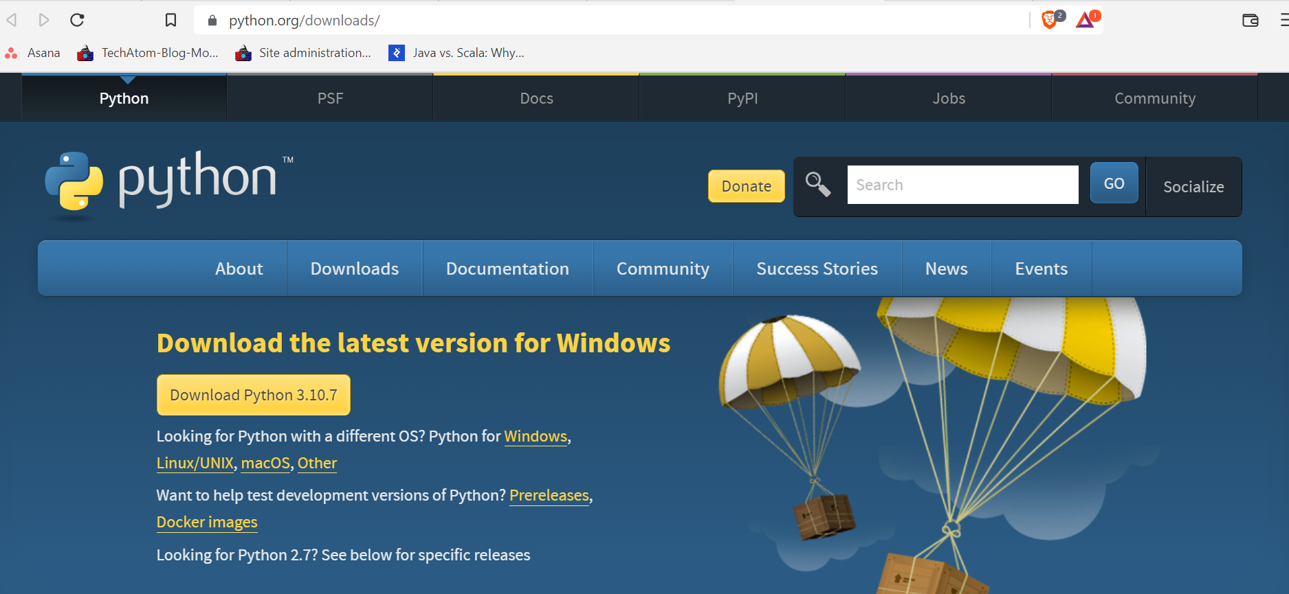
Task: Open the Documentation navigation menu
Action: [x=507, y=269]
